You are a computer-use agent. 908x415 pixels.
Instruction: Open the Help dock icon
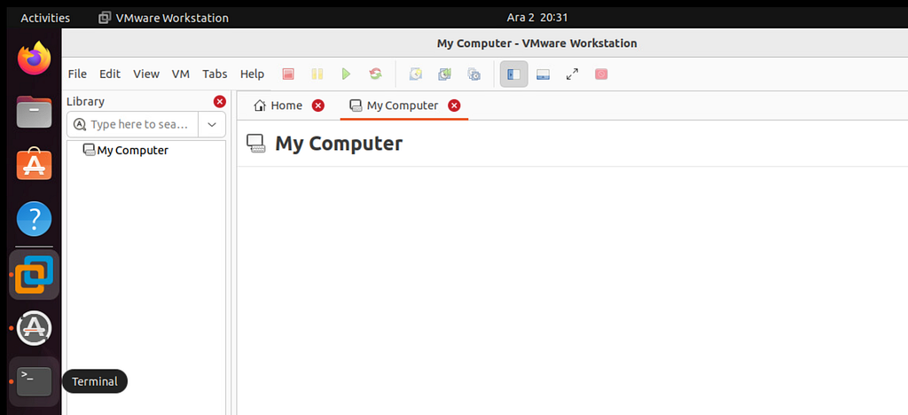coord(35,219)
